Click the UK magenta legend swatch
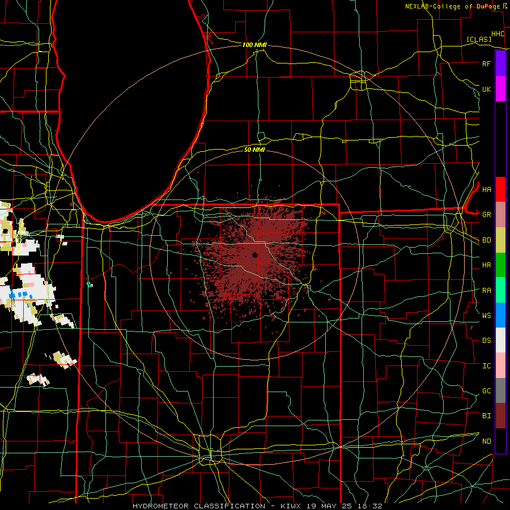The image size is (510, 510). (x=500, y=88)
